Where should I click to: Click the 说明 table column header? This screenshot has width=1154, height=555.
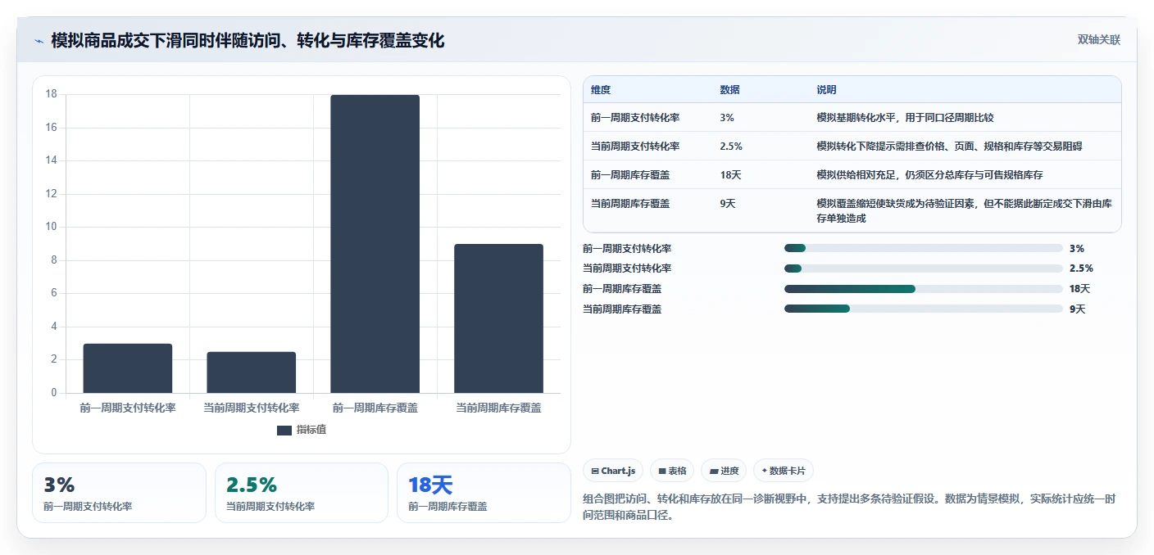click(826, 90)
